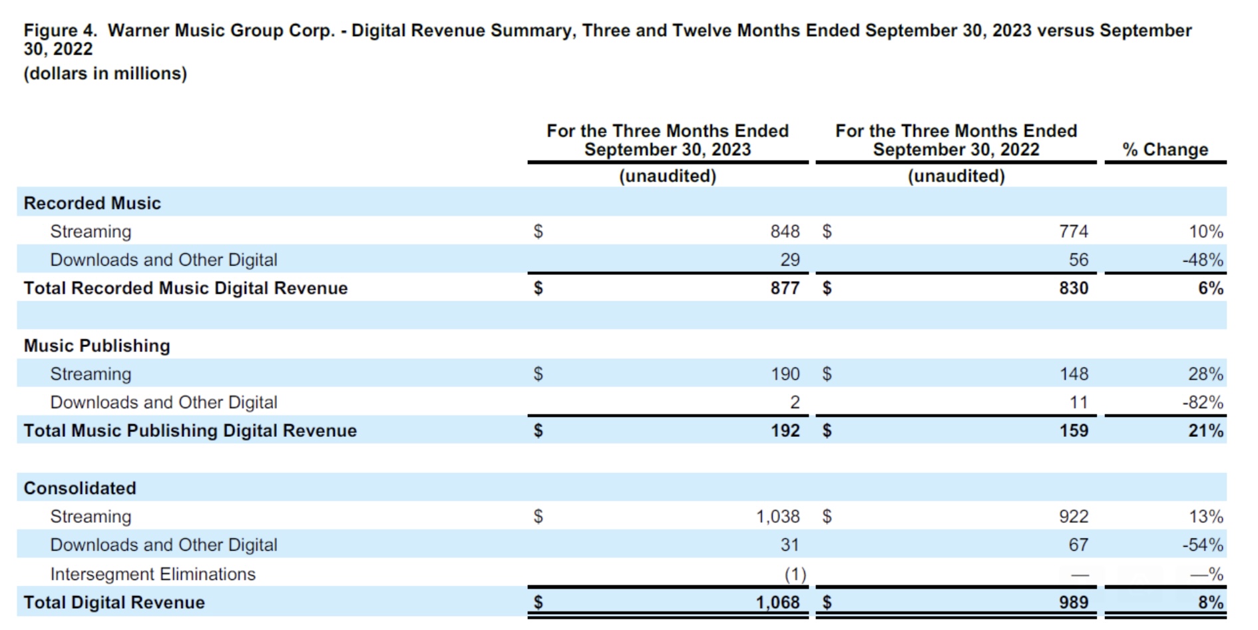
Task: Click the 'Intersegment Eliminations' row label
Action: click(x=153, y=574)
